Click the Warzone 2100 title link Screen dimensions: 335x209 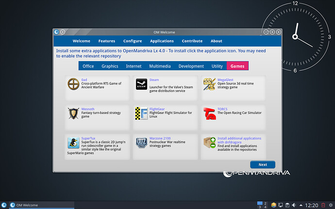[x=160, y=138]
